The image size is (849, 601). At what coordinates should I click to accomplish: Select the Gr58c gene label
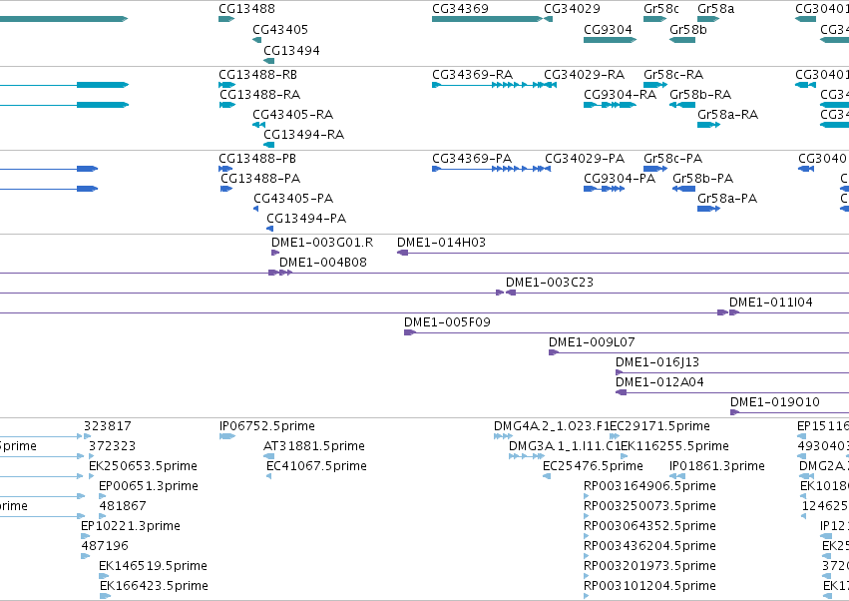tap(661, 9)
